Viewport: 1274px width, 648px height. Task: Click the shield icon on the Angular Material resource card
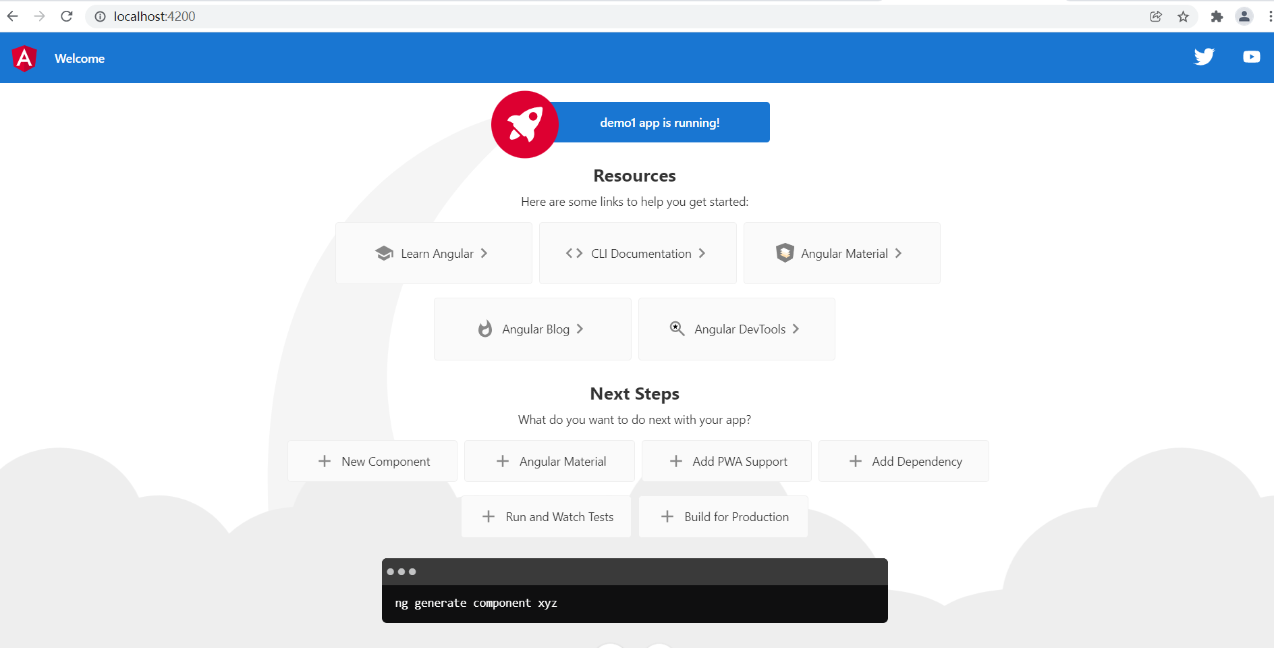coord(785,253)
